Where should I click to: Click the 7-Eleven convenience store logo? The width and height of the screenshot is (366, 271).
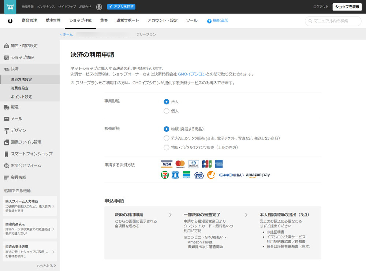coord(165,175)
